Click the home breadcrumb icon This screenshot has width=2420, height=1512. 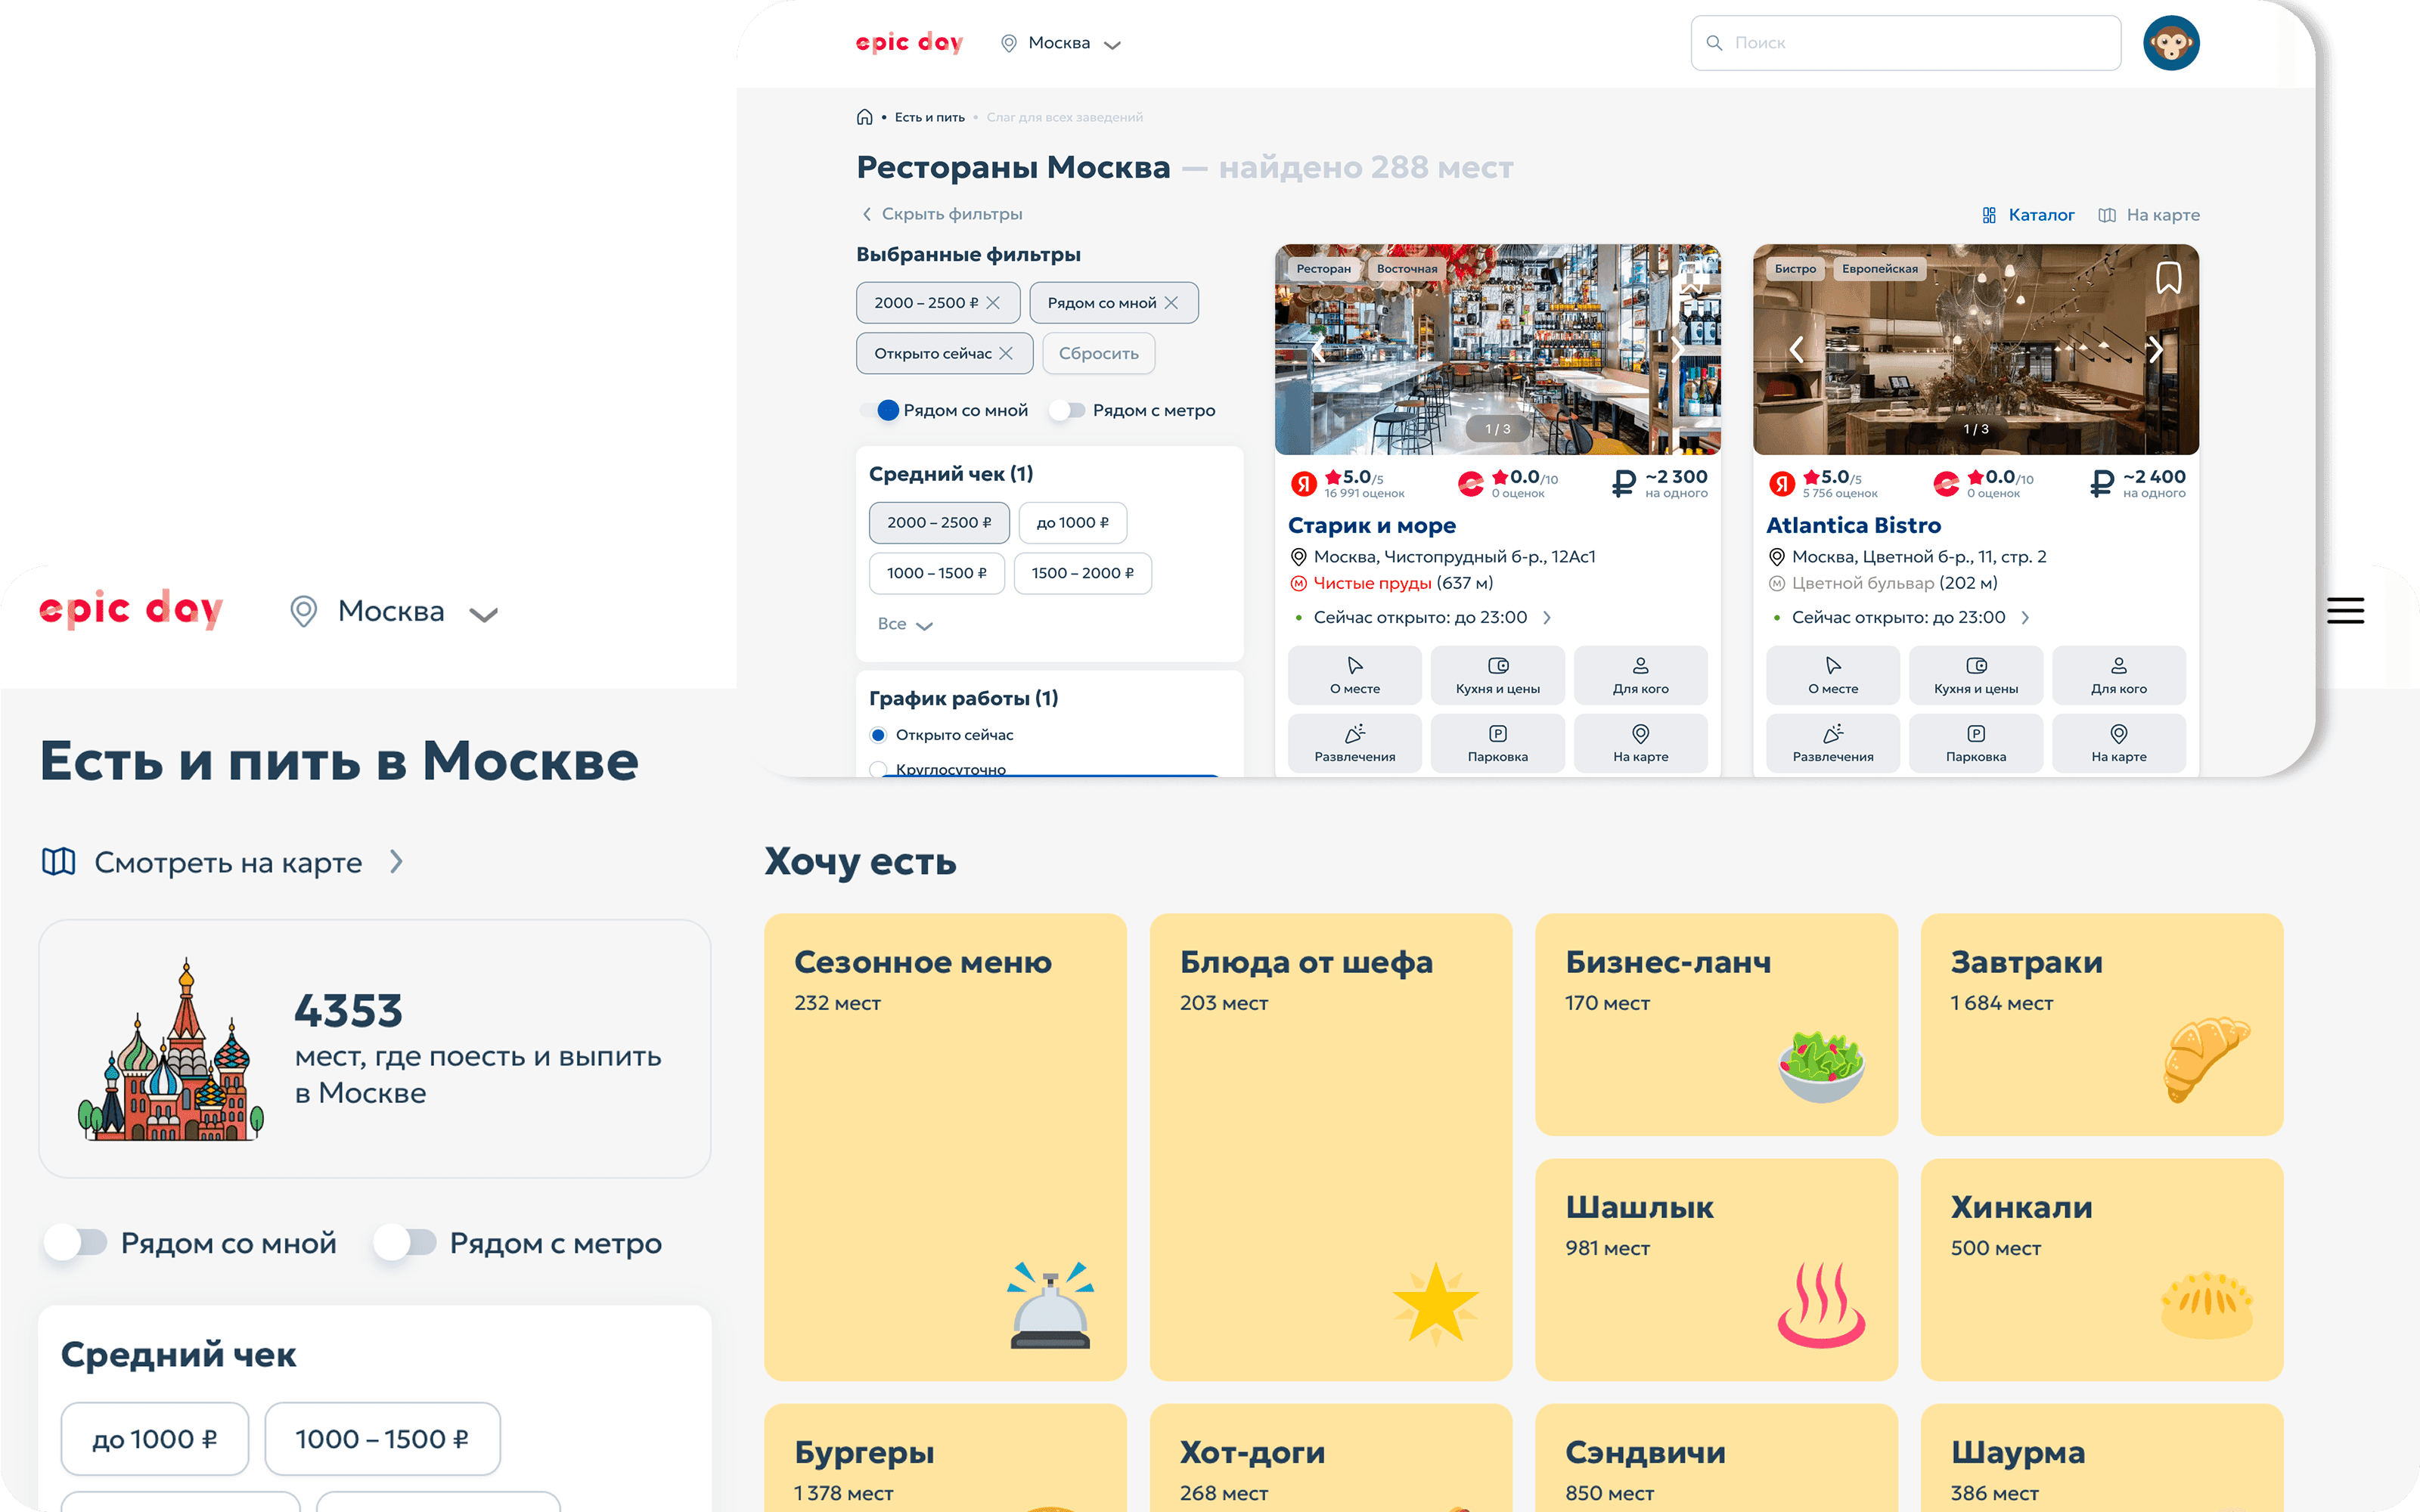pos(864,117)
